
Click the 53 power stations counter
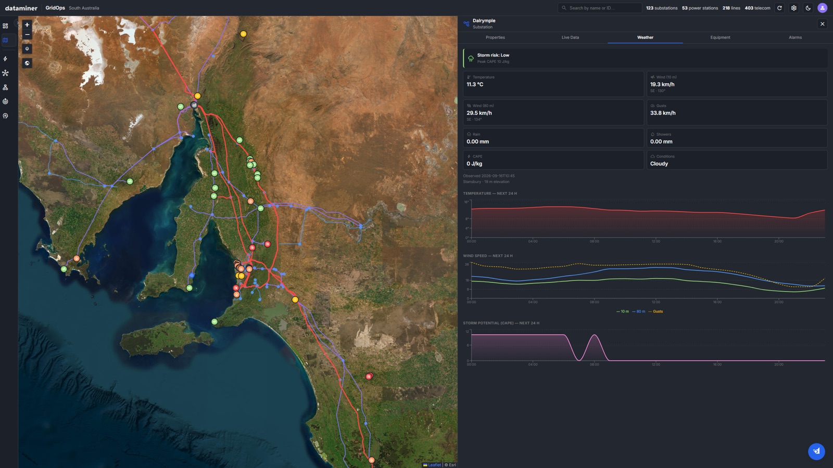pos(700,8)
